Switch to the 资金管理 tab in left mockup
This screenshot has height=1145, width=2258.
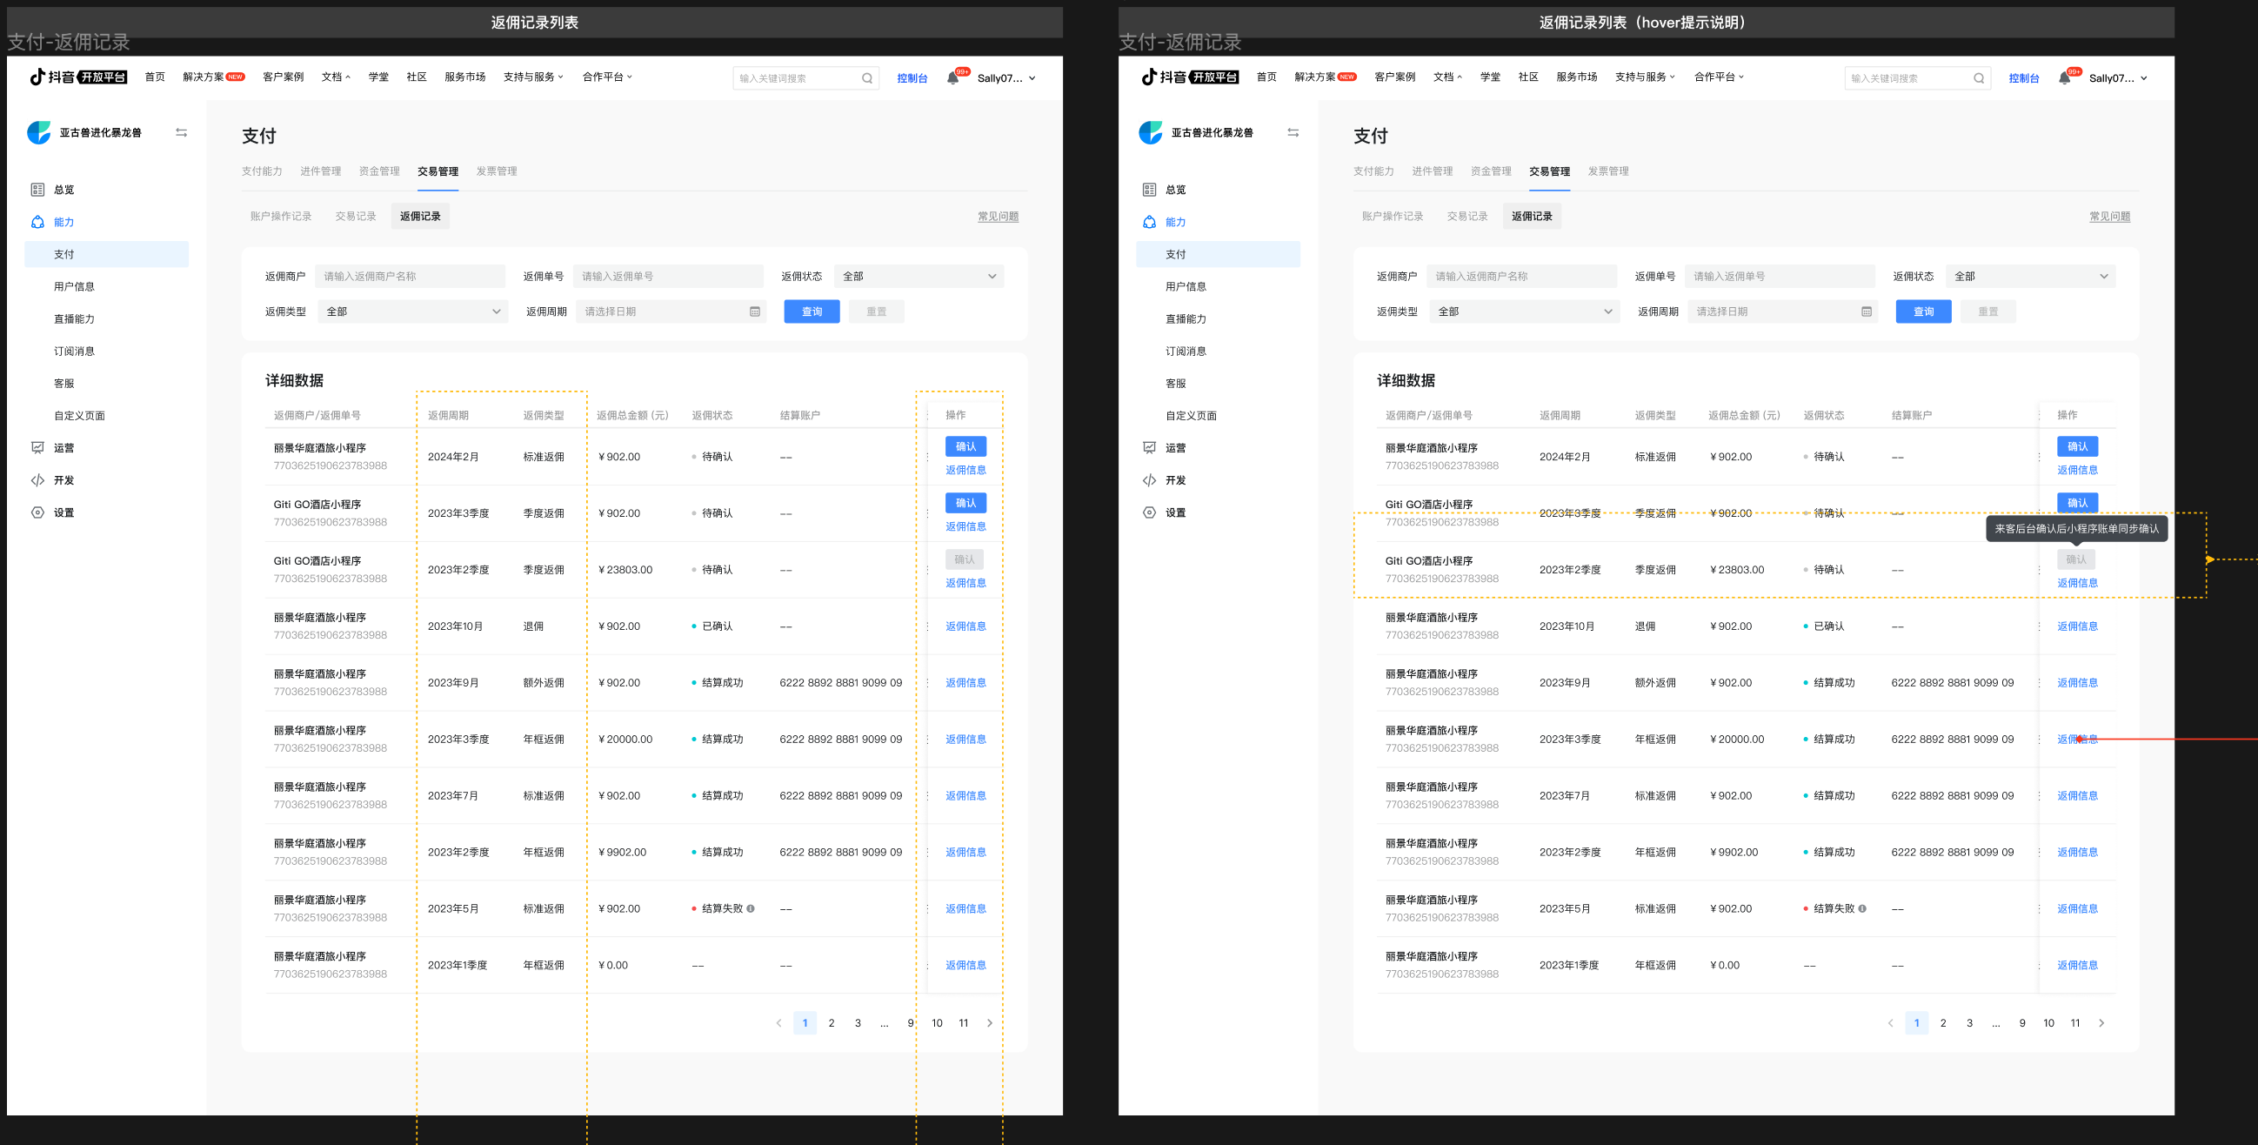(x=378, y=171)
